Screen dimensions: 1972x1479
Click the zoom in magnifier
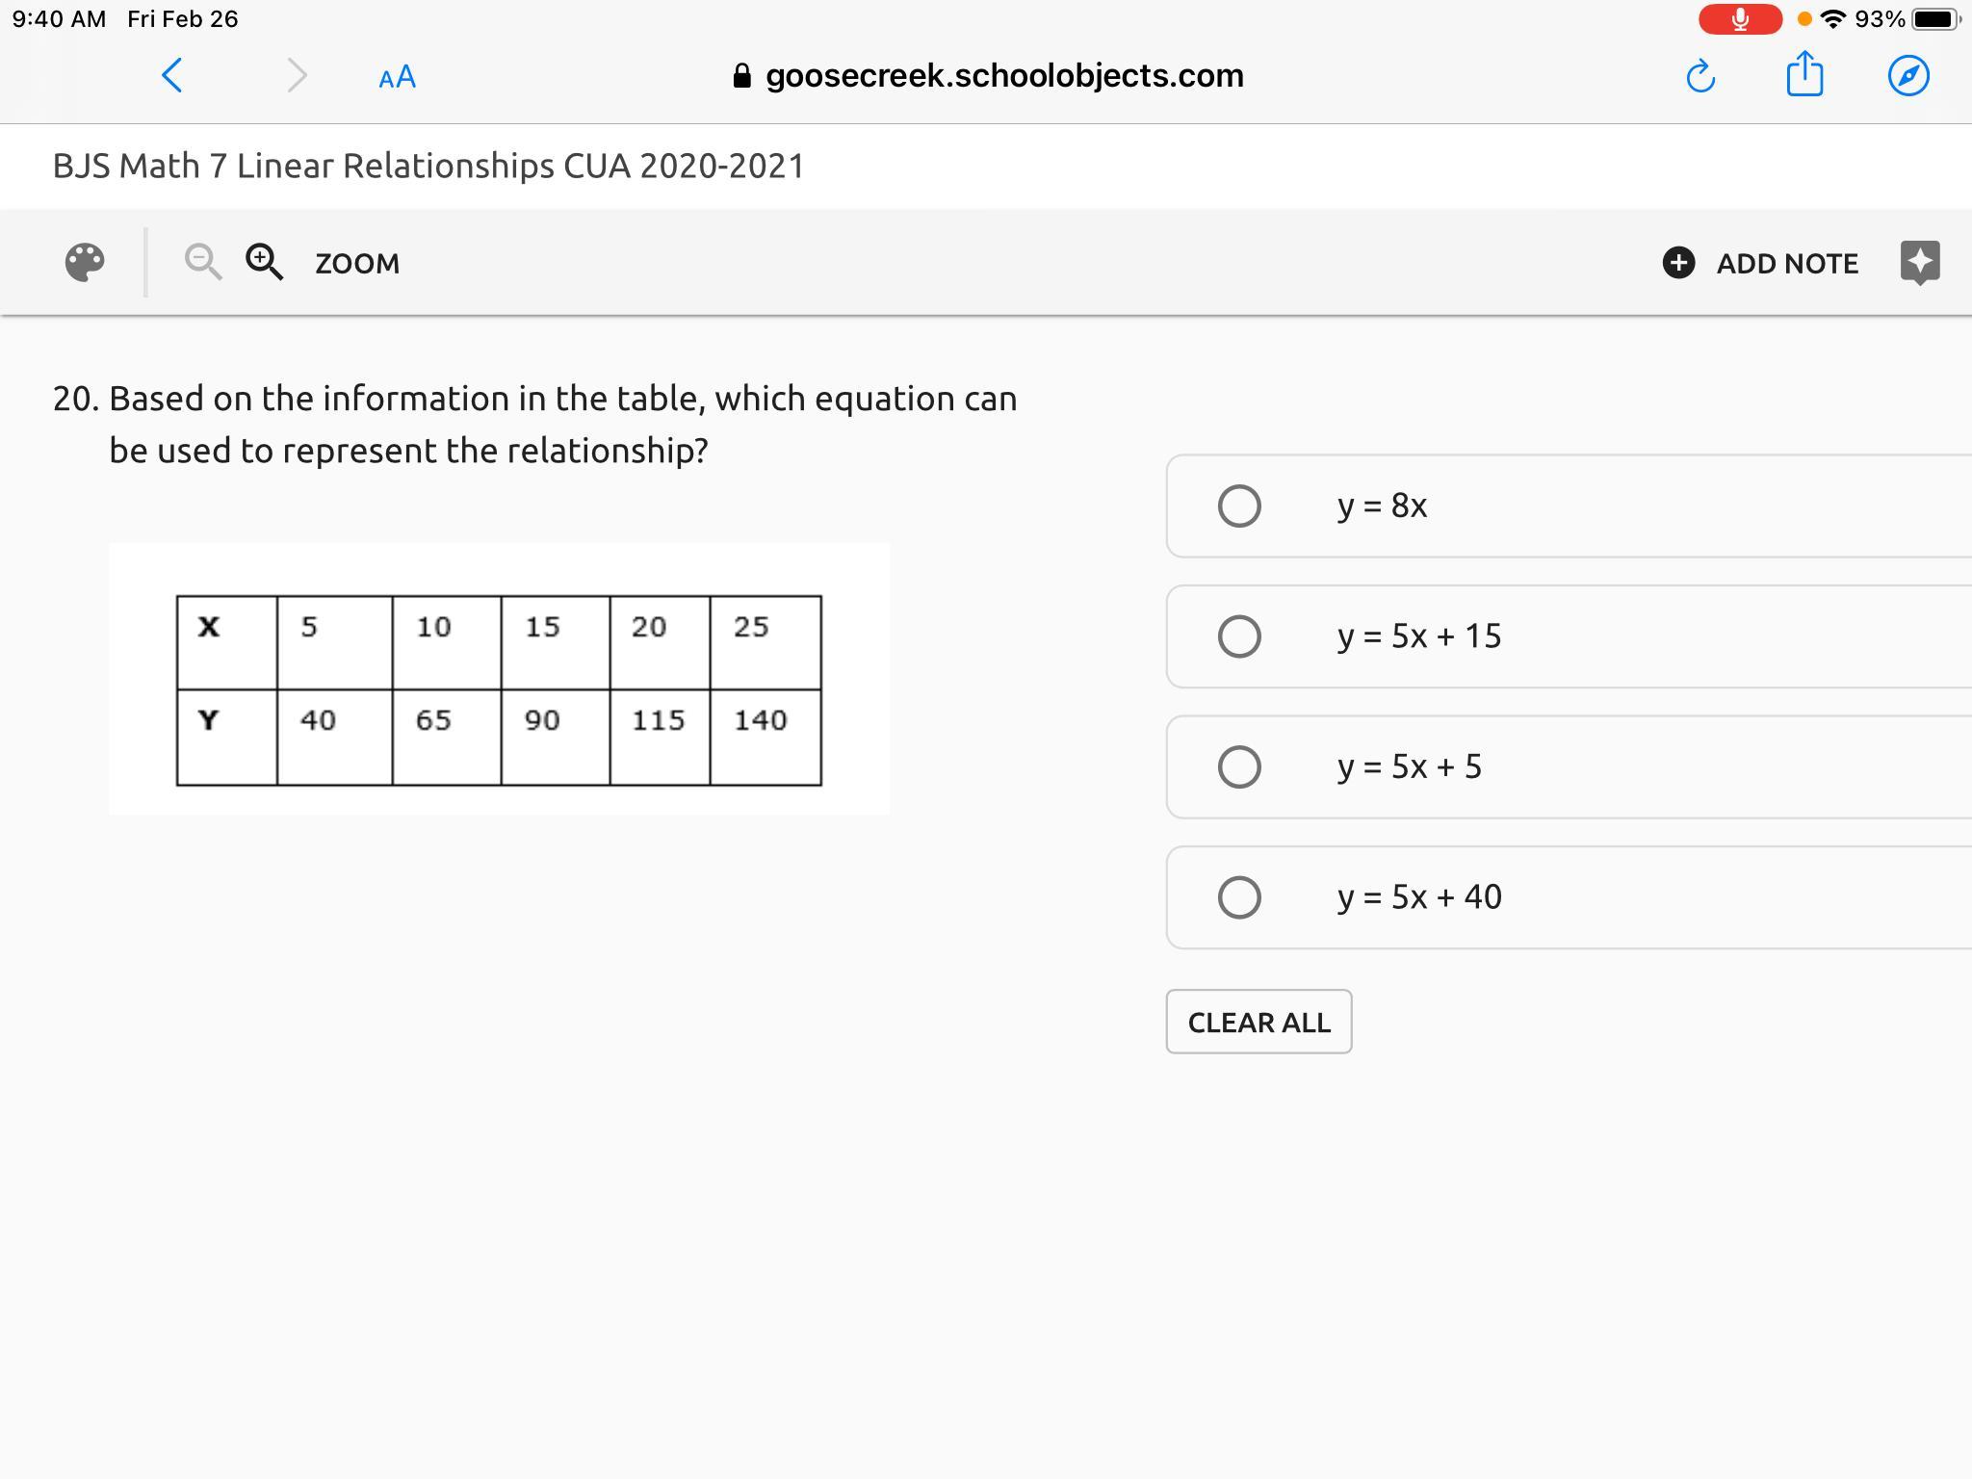pyautogui.click(x=264, y=261)
